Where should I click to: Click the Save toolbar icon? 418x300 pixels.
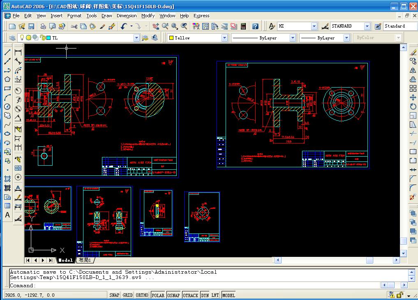coord(32,26)
